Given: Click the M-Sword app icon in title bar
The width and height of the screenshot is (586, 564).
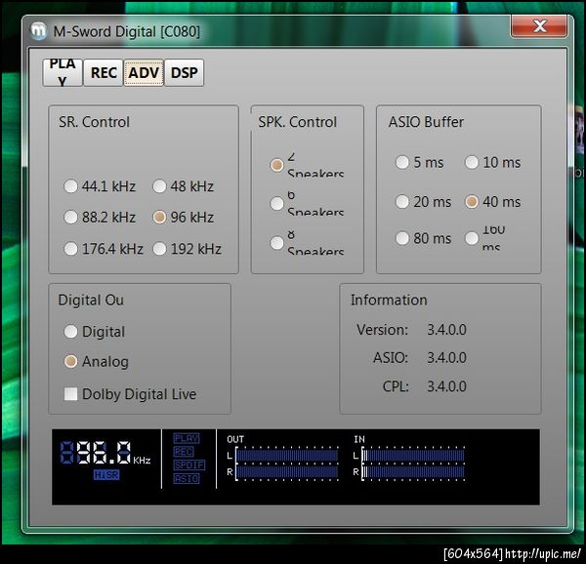Looking at the screenshot, I should (x=38, y=31).
